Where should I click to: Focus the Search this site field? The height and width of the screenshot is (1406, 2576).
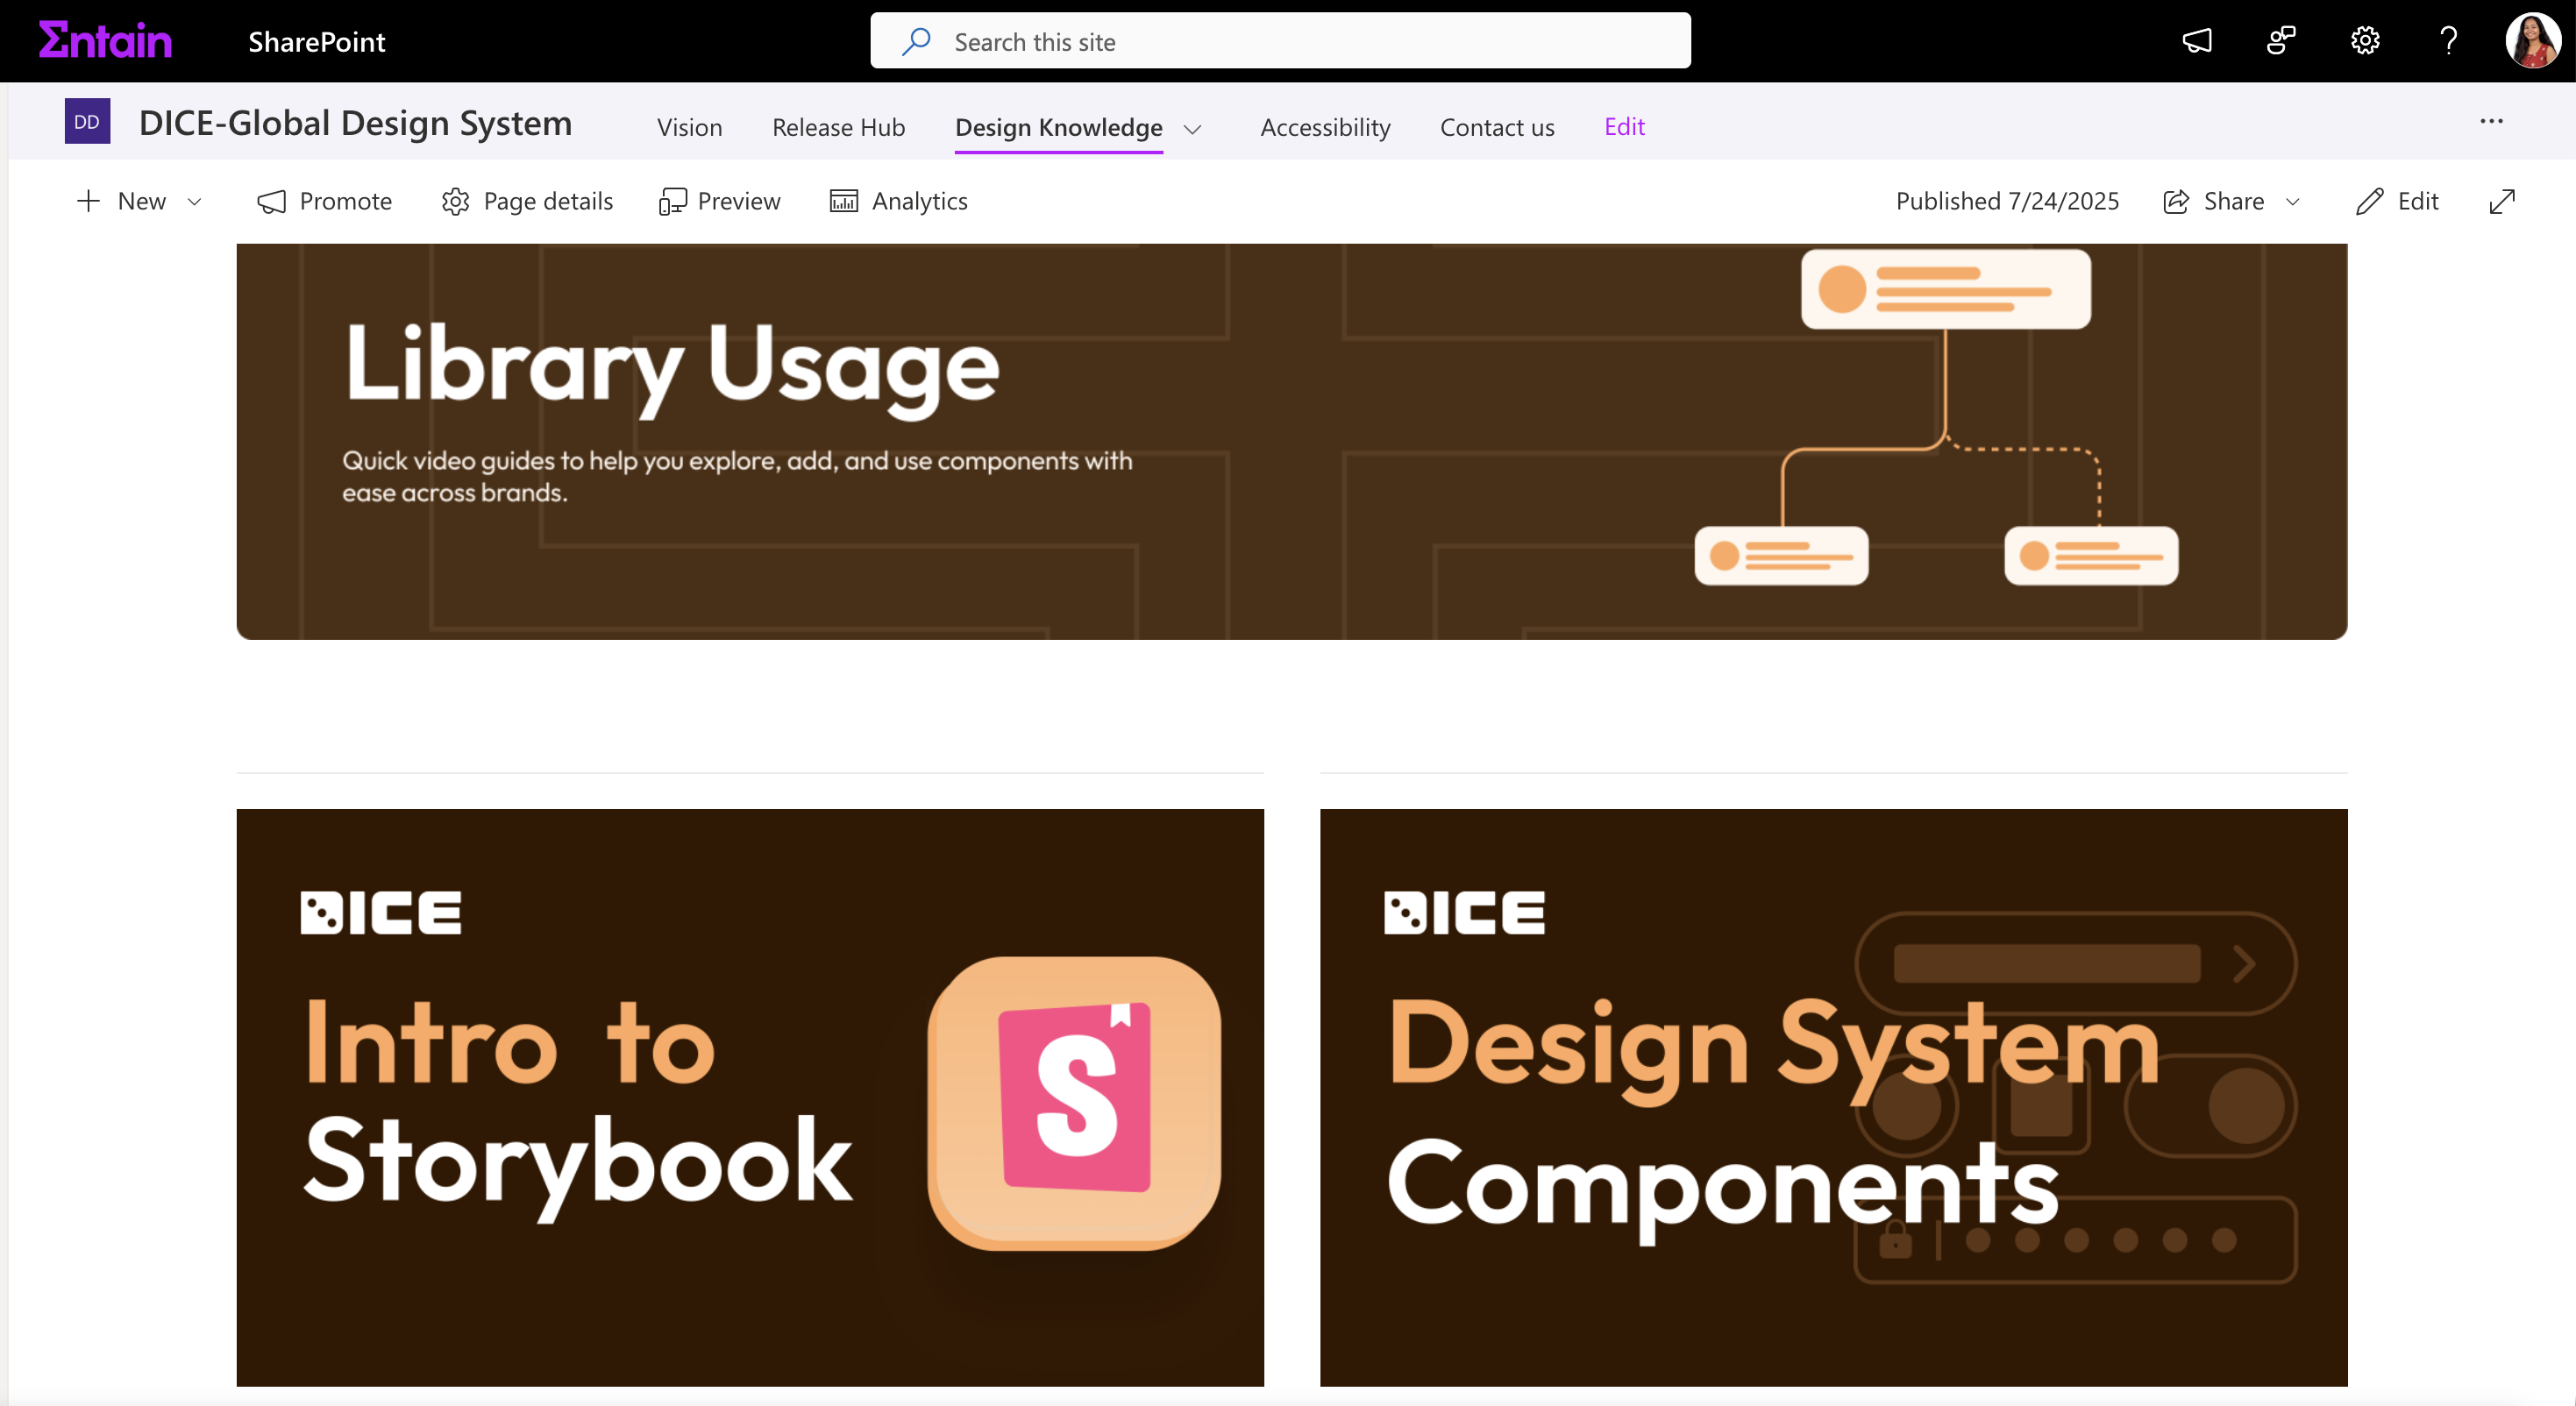click(1280, 41)
